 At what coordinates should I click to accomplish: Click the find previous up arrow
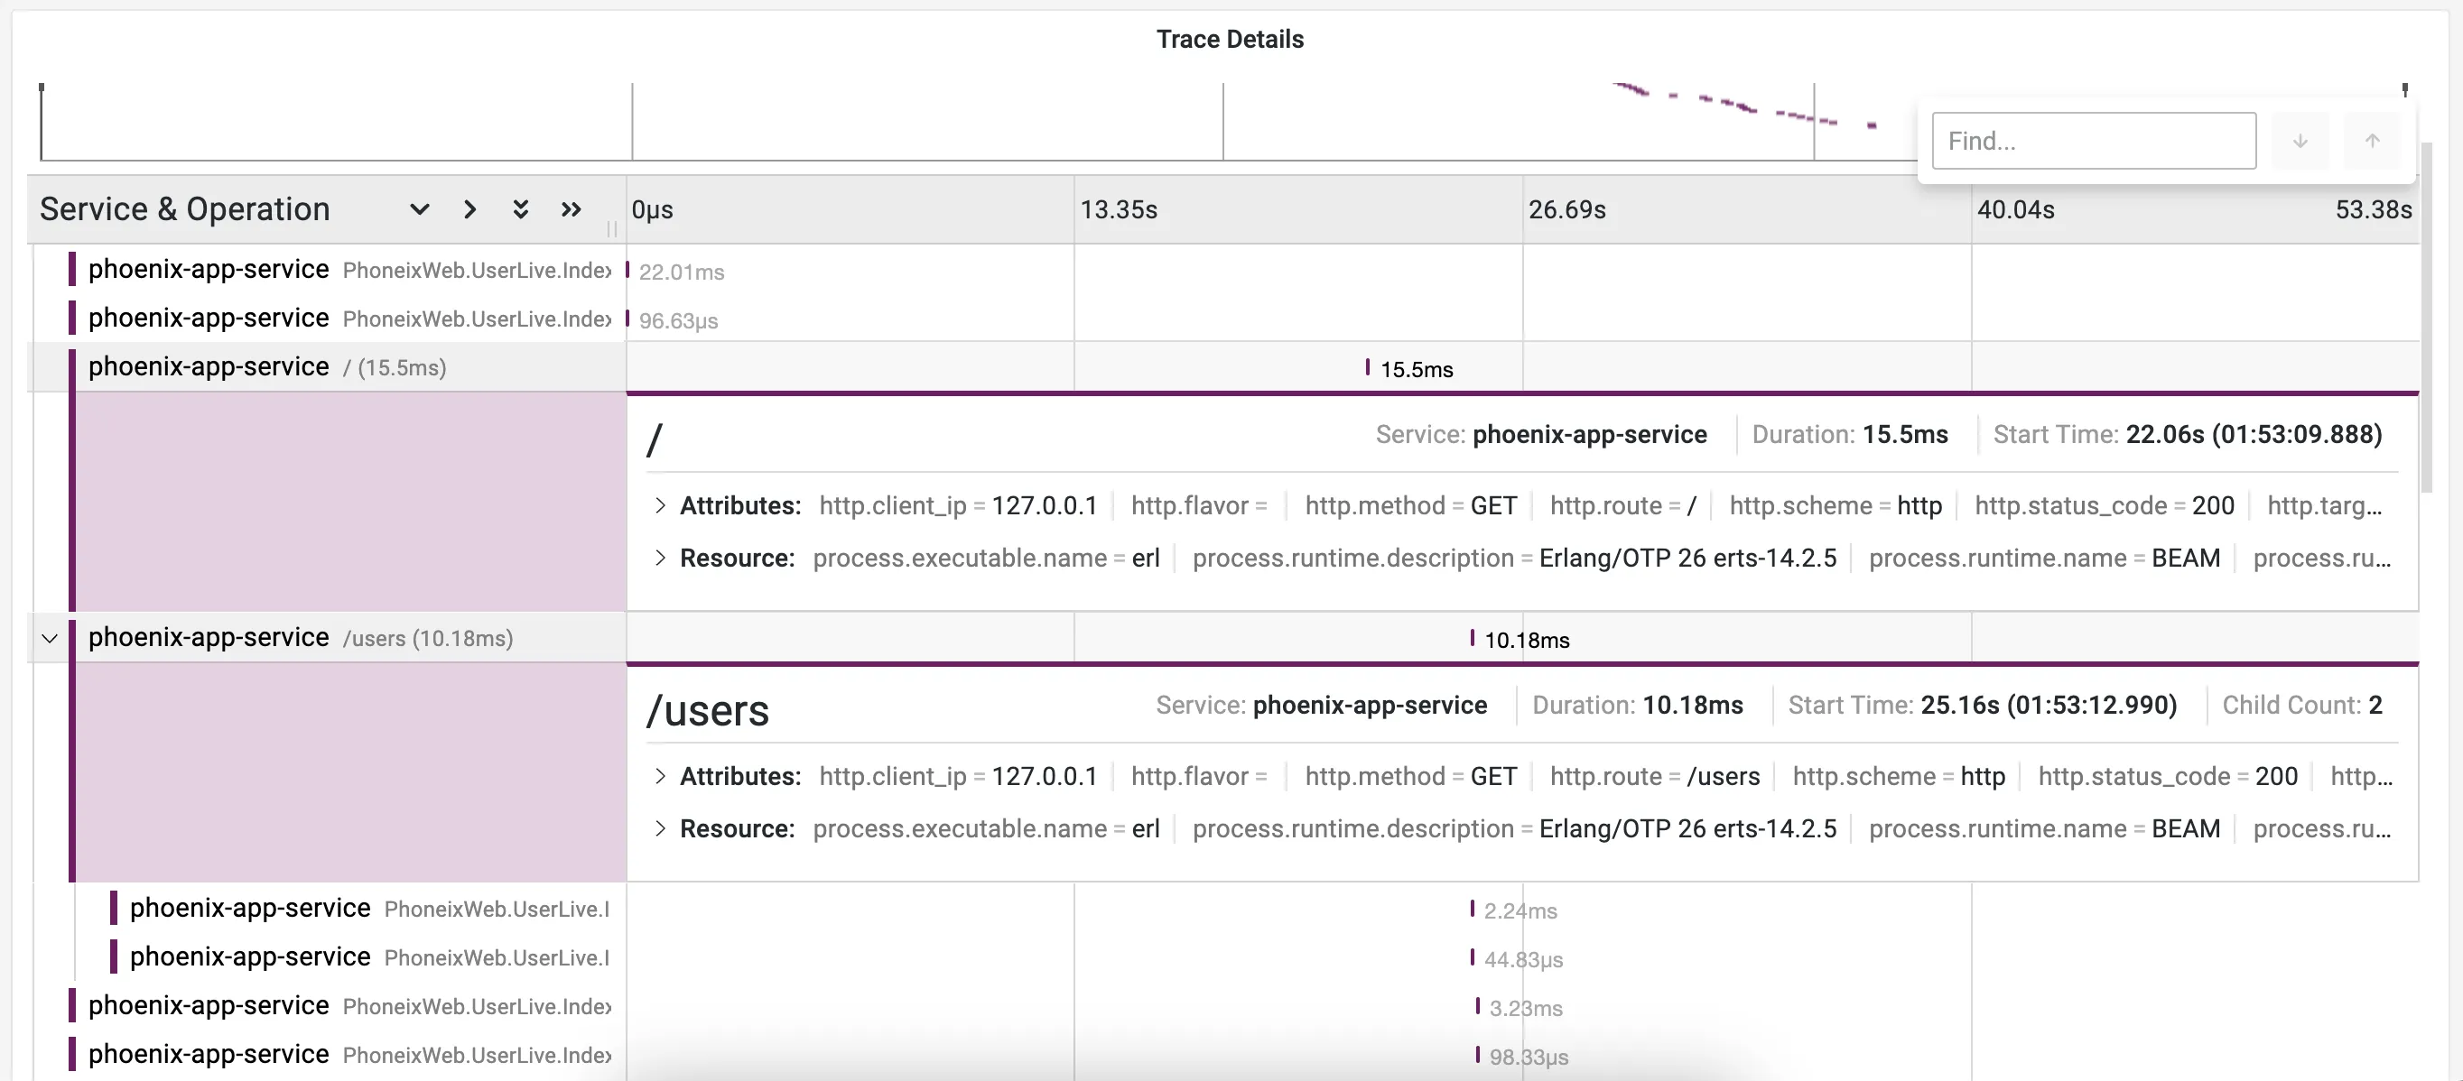pyautogui.click(x=2372, y=141)
